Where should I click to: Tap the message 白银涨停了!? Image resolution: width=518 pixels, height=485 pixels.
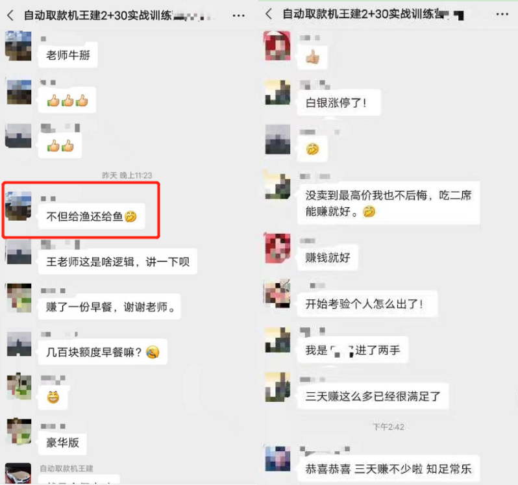pyautogui.click(x=339, y=103)
